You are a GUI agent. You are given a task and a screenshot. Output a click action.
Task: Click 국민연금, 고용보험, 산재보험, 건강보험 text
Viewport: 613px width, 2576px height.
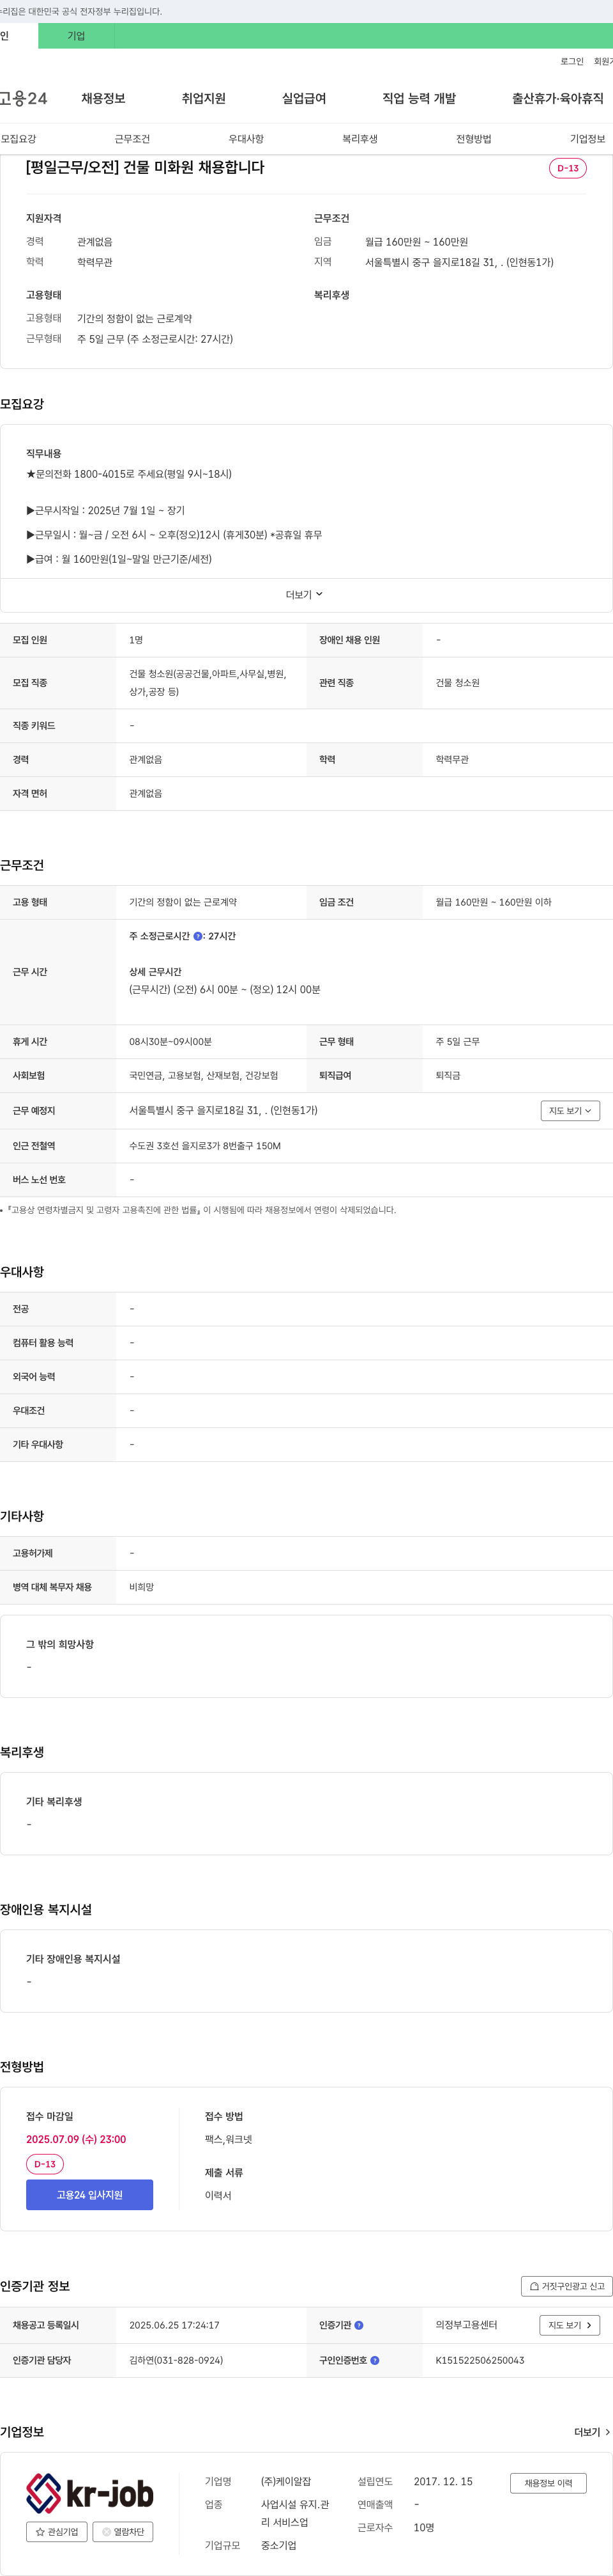204,1075
